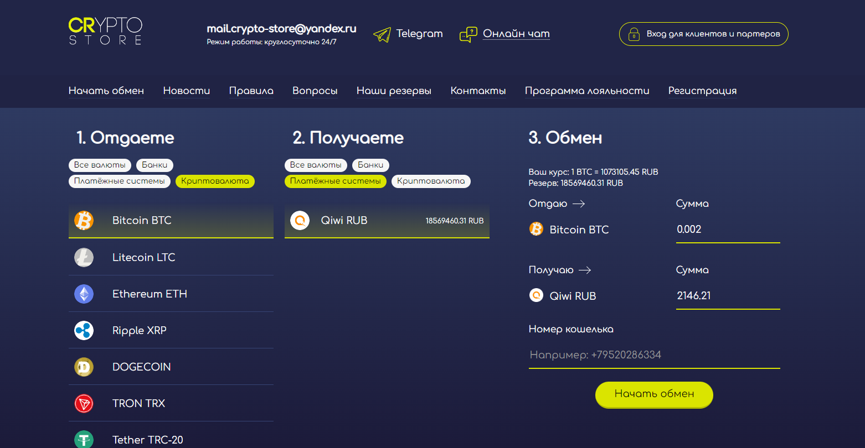Select 'Криптовалюта' filter under Получаете
The height and width of the screenshot is (448, 865).
[x=431, y=181]
